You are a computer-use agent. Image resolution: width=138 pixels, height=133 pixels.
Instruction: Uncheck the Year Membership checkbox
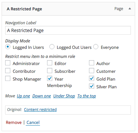tap(50, 78)
